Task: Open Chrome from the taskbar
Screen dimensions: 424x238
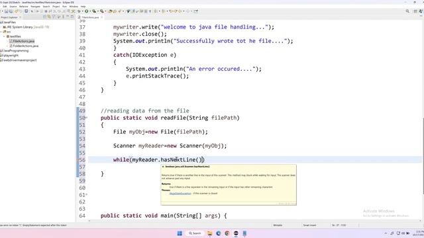Action: (x=227, y=233)
